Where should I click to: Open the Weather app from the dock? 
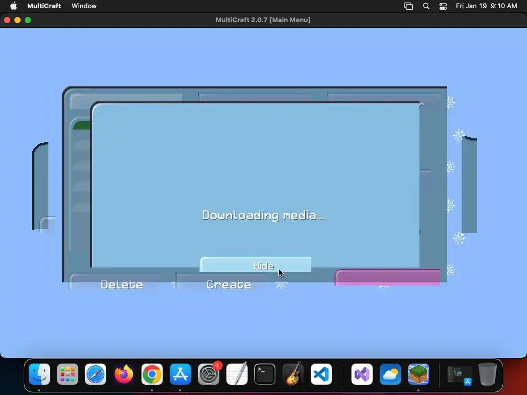[390, 374]
